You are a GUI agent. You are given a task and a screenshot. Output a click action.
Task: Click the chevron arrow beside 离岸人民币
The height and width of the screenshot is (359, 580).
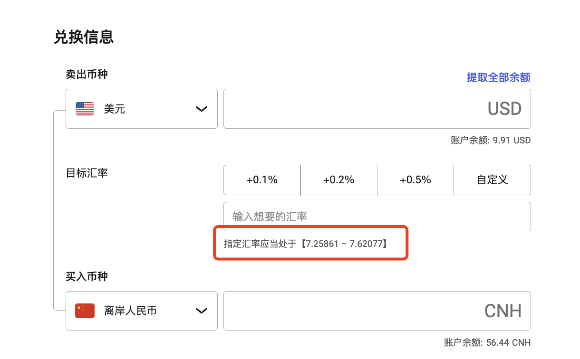[202, 311]
